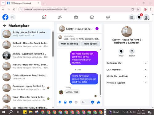154x115 pixels.
Task: Click the Scotty chat header title
Action: pos(79,29)
